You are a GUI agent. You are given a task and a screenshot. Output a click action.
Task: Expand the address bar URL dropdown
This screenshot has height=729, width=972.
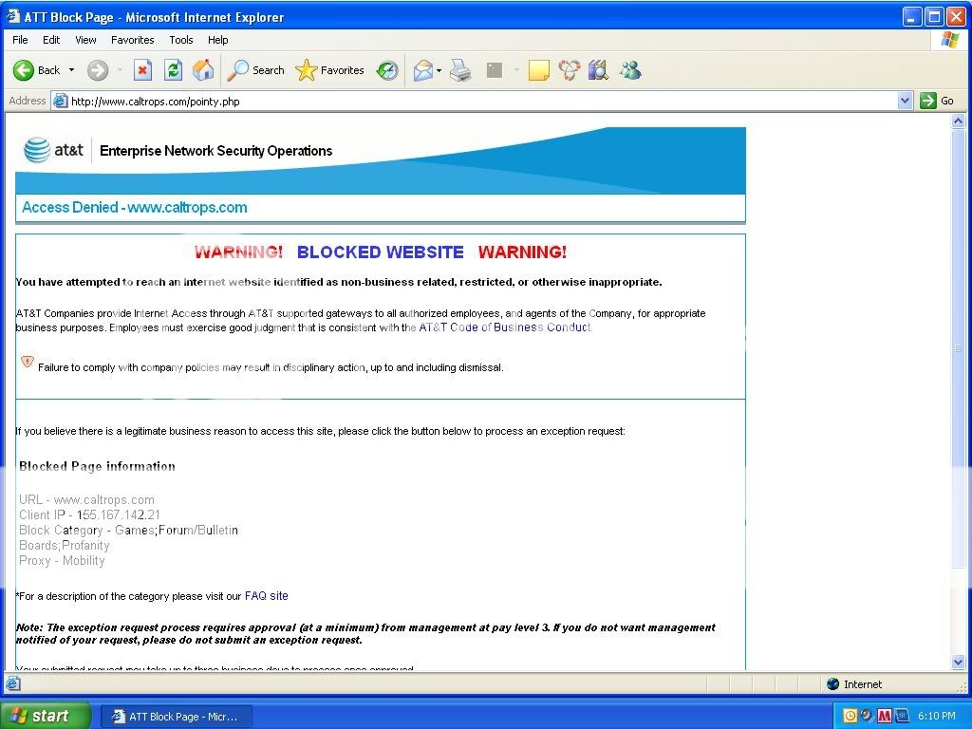pos(905,101)
